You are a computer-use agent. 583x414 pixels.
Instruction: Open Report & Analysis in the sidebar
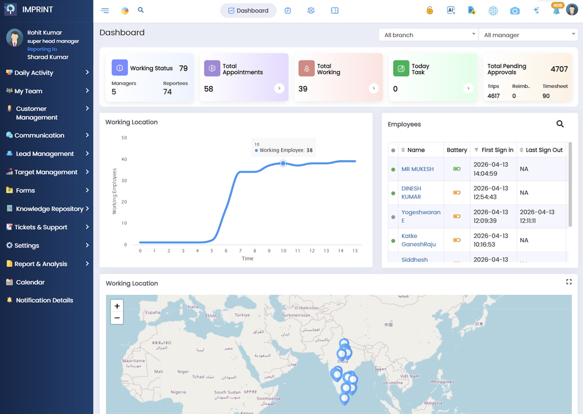click(47, 264)
